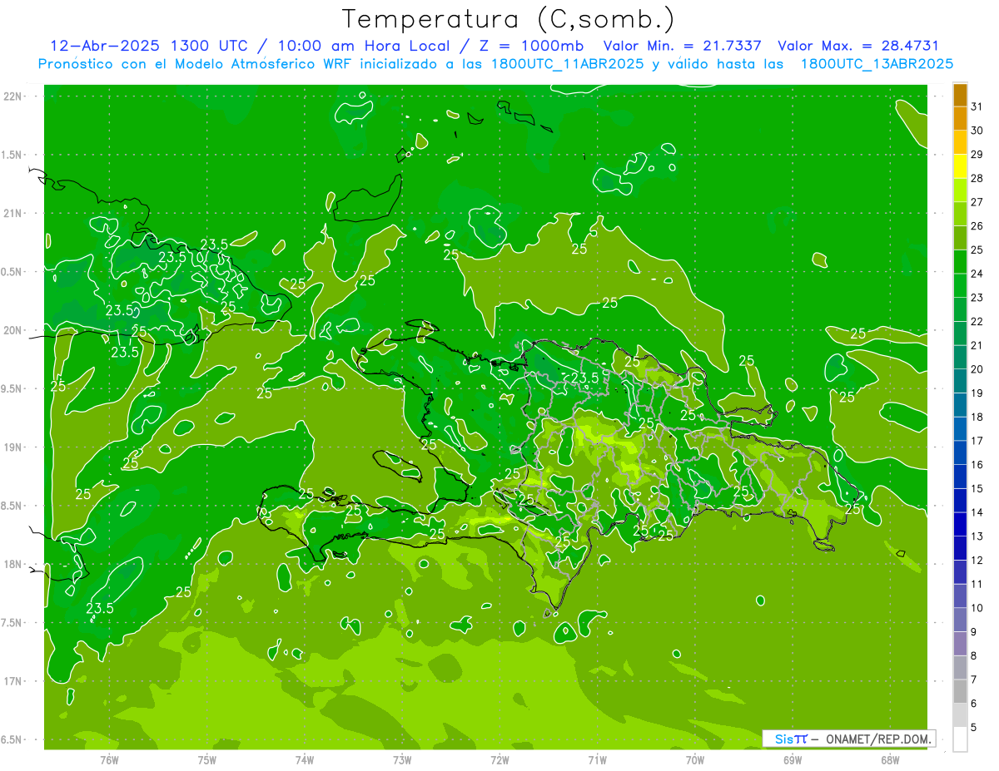This screenshot has width=999, height=771.
Task: Click the 24 label on the color scale
Action: [x=977, y=274]
